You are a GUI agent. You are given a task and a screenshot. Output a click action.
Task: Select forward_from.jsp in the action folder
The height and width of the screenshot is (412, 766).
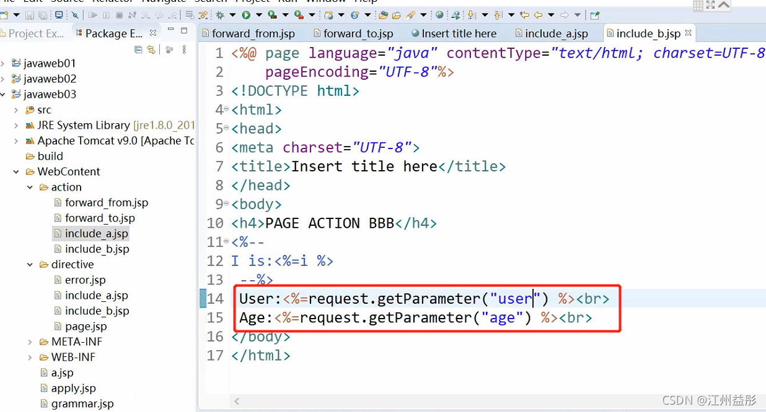pyautogui.click(x=101, y=202)
